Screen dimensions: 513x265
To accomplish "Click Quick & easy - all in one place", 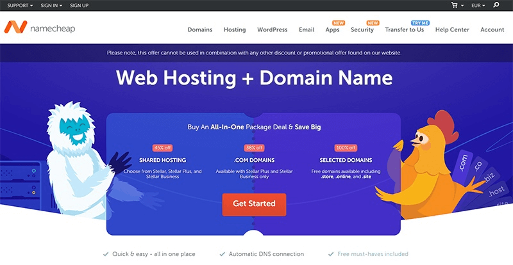I will click(154, 254).
